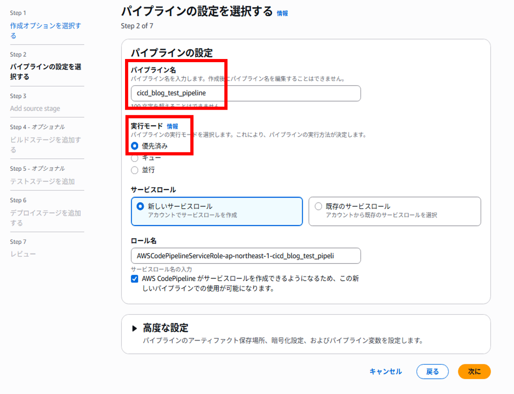Toggle the AWS CodePipeline service role checkbox

[x=135, y=279]
